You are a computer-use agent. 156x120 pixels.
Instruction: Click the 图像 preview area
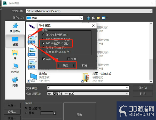tap(80, 111)
